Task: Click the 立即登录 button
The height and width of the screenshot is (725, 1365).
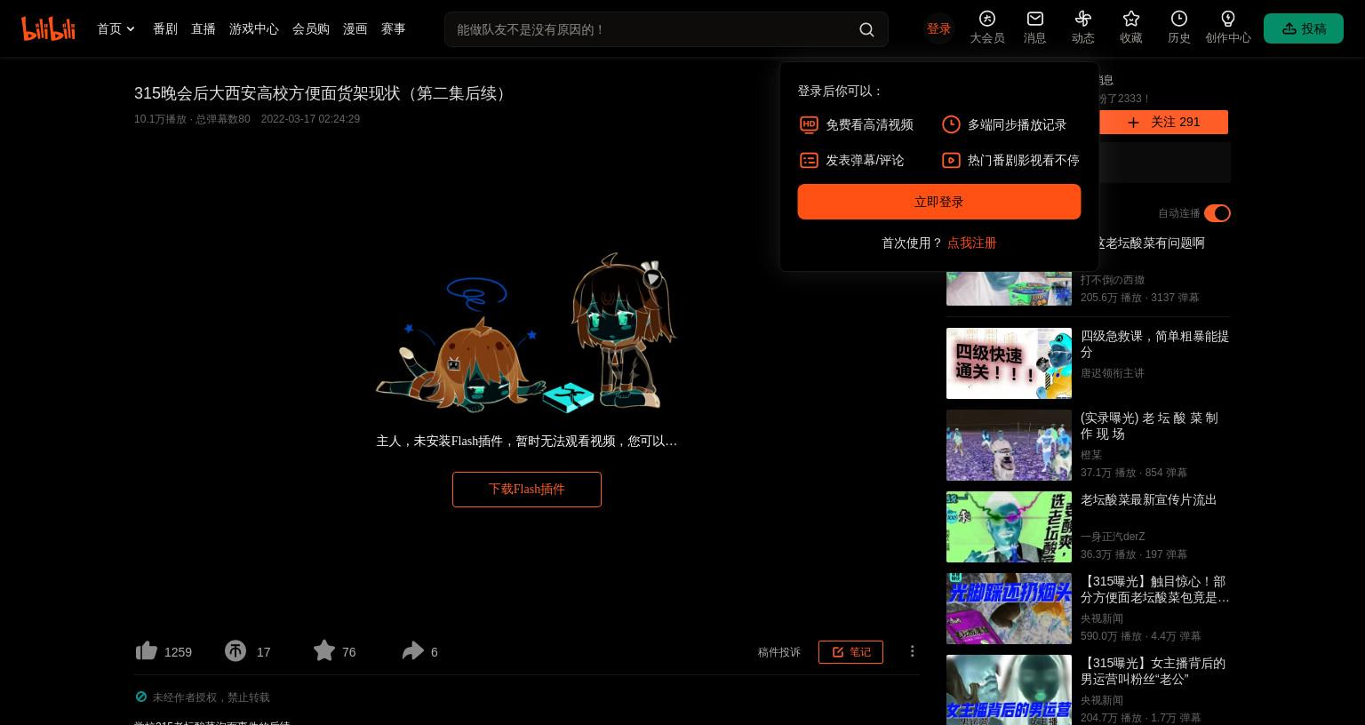Action: [x=939, y=202]
